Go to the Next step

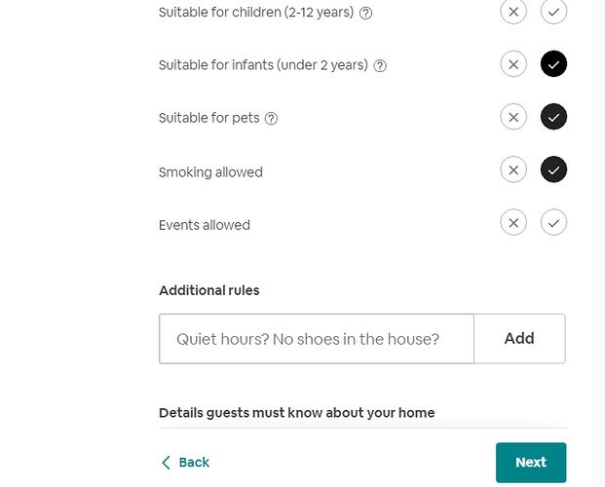point(531,463)
